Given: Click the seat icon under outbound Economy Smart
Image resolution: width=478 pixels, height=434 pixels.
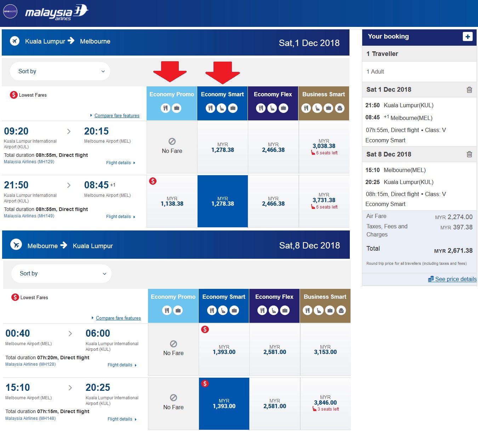Looking at the screenshot, I should point(222,108).
